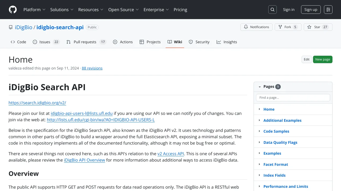This screenshot has height=191, width=341.
Task: Click the Security shield icon
Action: tap(191, 42)
